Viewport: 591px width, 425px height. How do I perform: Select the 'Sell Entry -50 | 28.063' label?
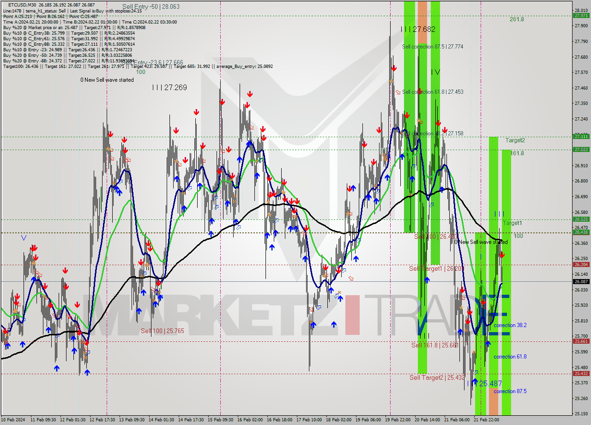pyautogui.click(x=151, y=7)
